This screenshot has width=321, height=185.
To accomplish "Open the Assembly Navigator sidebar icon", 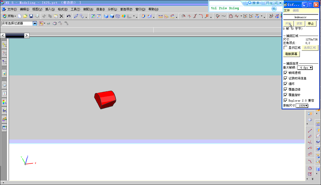I will click(4, 45).
